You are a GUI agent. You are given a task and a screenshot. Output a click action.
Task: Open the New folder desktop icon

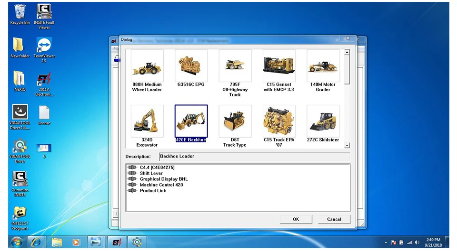coord(20,47)
